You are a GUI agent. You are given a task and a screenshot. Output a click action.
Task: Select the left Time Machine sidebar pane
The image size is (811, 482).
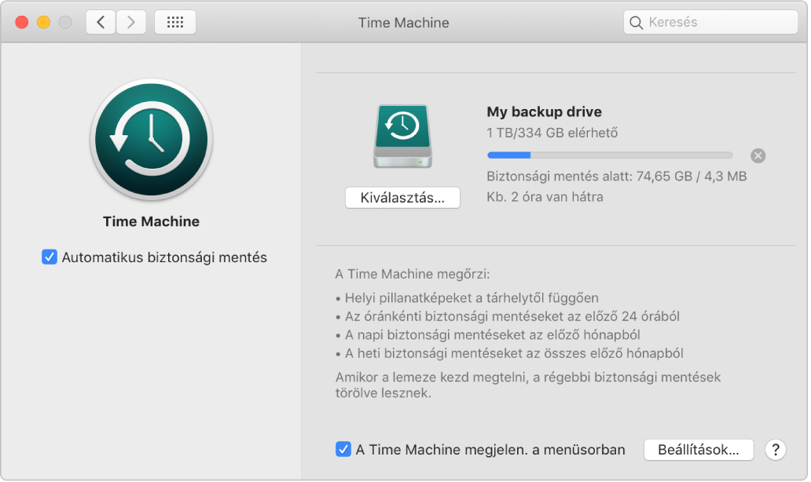(x=151, y=353)
